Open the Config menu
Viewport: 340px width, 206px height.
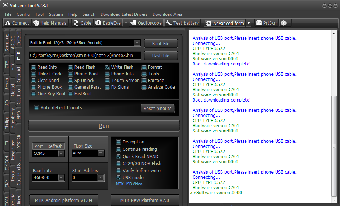click(x=23, y=14)
